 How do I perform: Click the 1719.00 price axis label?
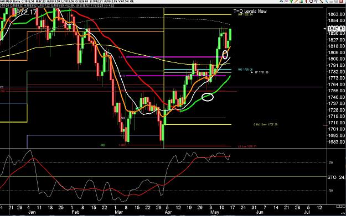coord(336,116)
